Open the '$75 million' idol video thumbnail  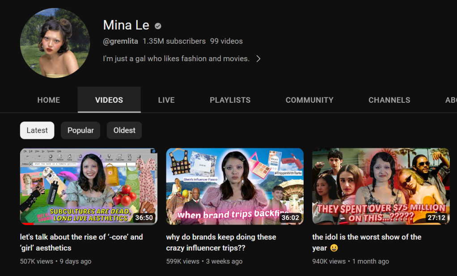[x=381, y=186]
